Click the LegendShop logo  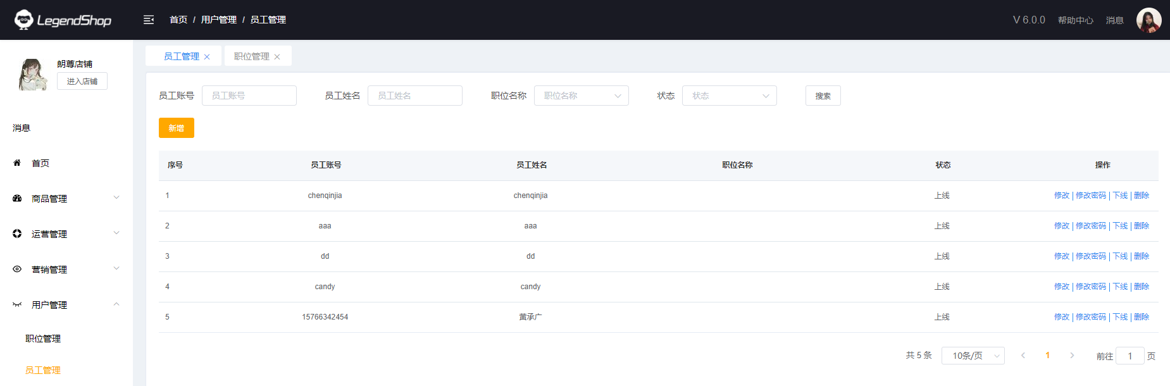point(63,20)
